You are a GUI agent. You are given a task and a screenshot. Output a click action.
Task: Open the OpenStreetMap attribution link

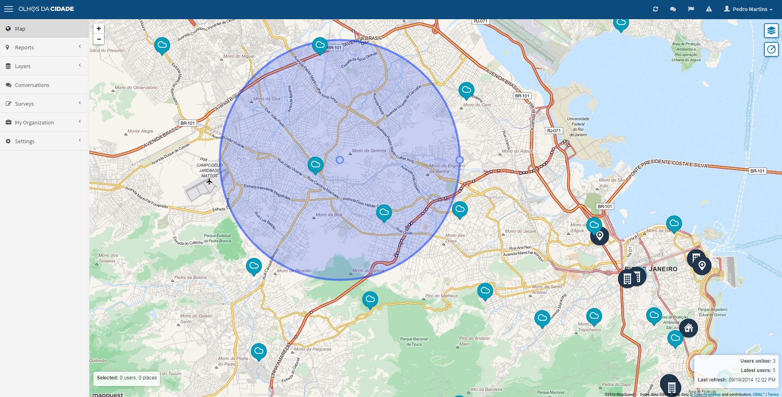click(707, 395)
